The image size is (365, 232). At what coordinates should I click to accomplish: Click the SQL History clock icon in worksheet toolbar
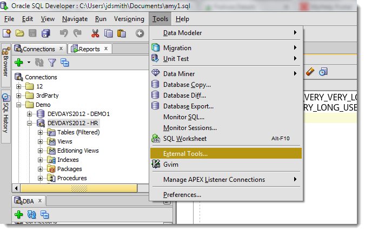tap(323, 72)
